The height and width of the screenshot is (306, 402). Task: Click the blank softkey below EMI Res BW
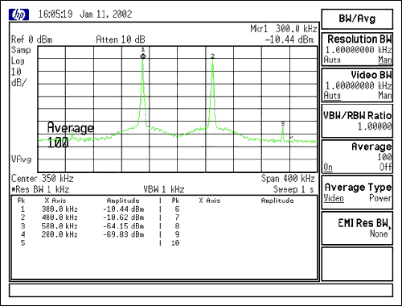pyautogui.click(x=357, y=264)
